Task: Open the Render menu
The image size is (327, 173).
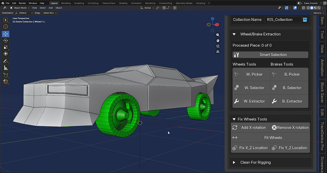Action: coord(22,3)
